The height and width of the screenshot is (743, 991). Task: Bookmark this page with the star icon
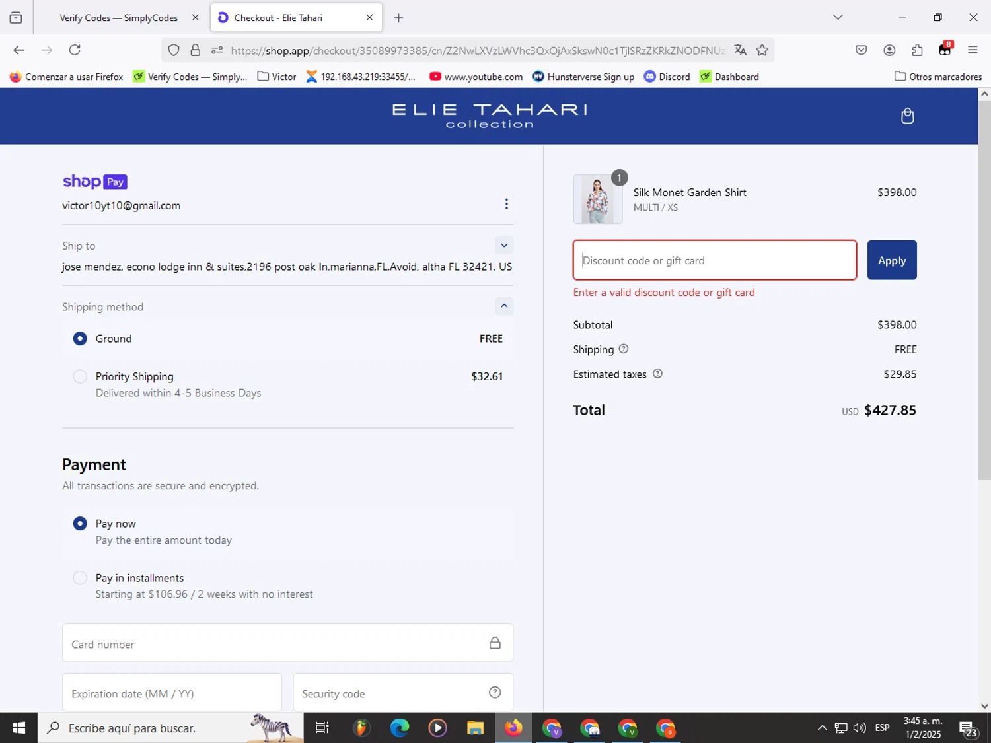(x=762, y=50)
